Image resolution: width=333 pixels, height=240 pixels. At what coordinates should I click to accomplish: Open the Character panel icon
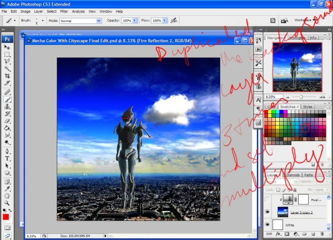click(x=259, y=100)
